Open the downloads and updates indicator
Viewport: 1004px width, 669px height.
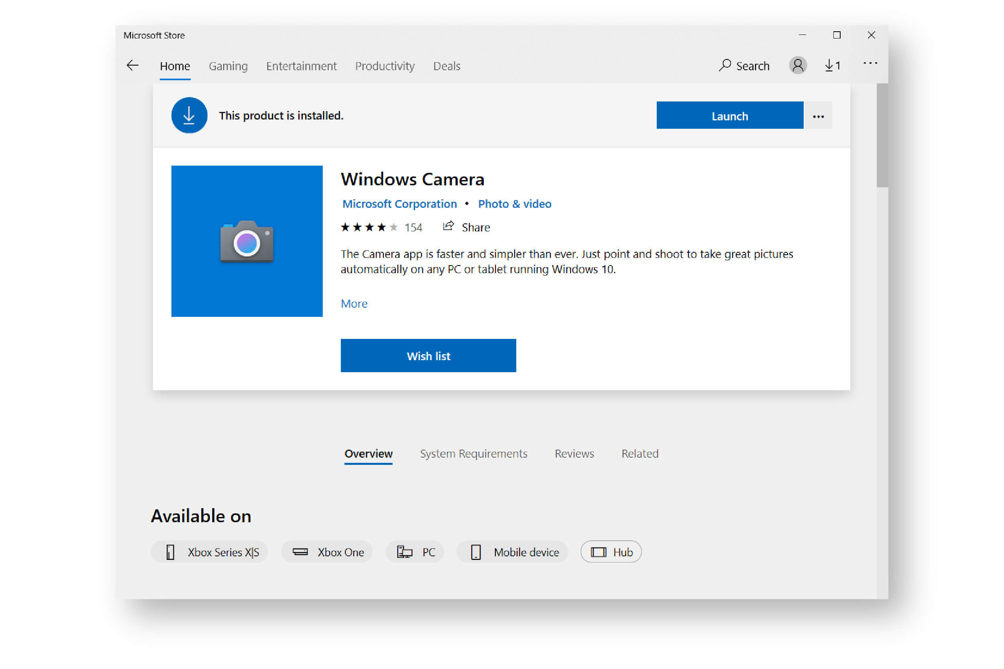[832, 65]
